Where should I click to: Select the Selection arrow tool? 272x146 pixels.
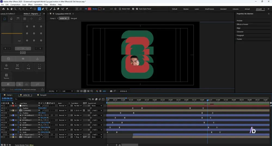click(8, 9)
